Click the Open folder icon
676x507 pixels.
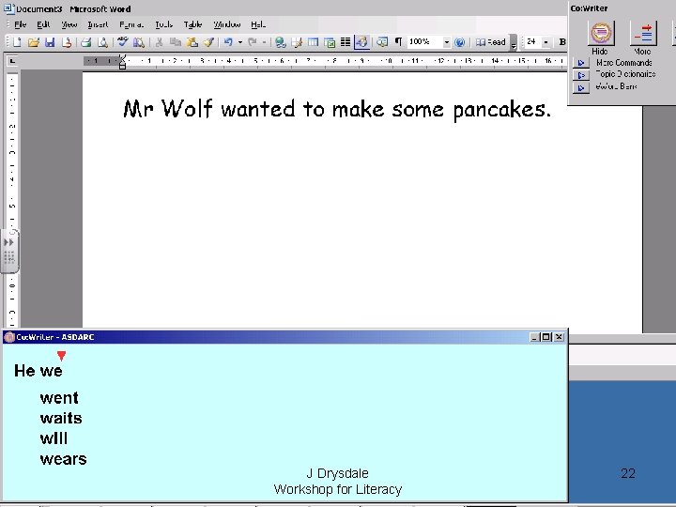click(x=34, y=42)
